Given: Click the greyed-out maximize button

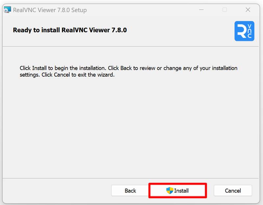Looking at the screenshot, I should (225, 10).
